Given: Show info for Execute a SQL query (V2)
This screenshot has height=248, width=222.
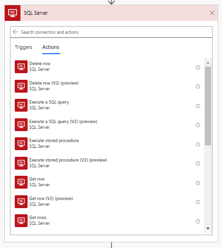Looking at the screenshot, I should point(198,125).
